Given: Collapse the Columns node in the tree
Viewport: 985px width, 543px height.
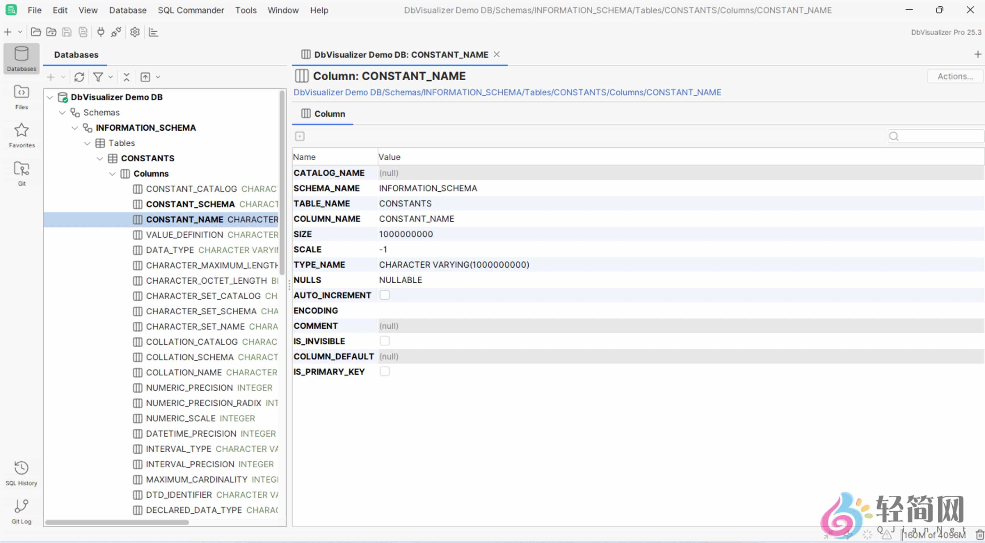Looking at the screenshot, I should point(112,173).
